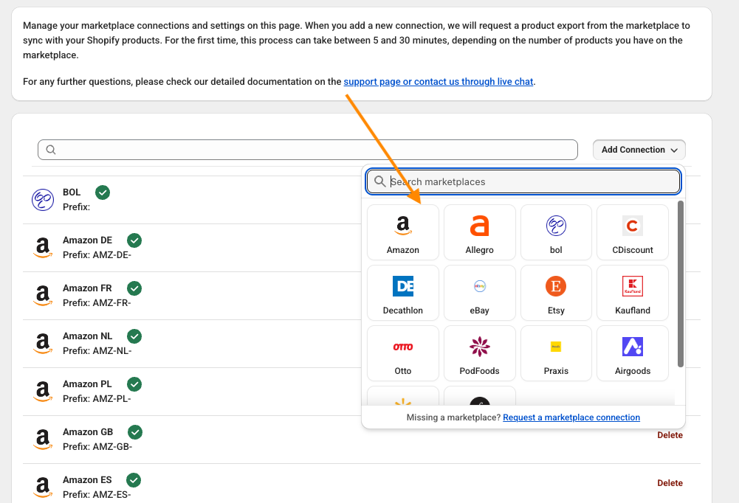The width and height of the screenshot is (739, 503).
Task: Click the Amazon ES logo icon
Action: coord(43,488)
